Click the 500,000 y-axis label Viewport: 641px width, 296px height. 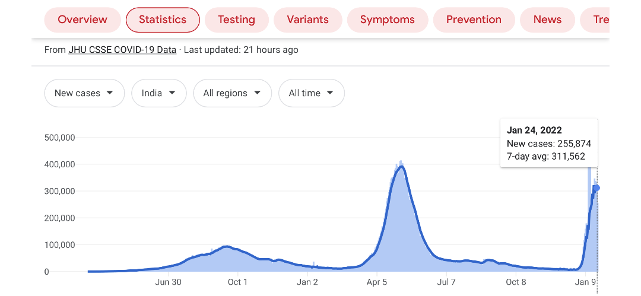(59, 138)
